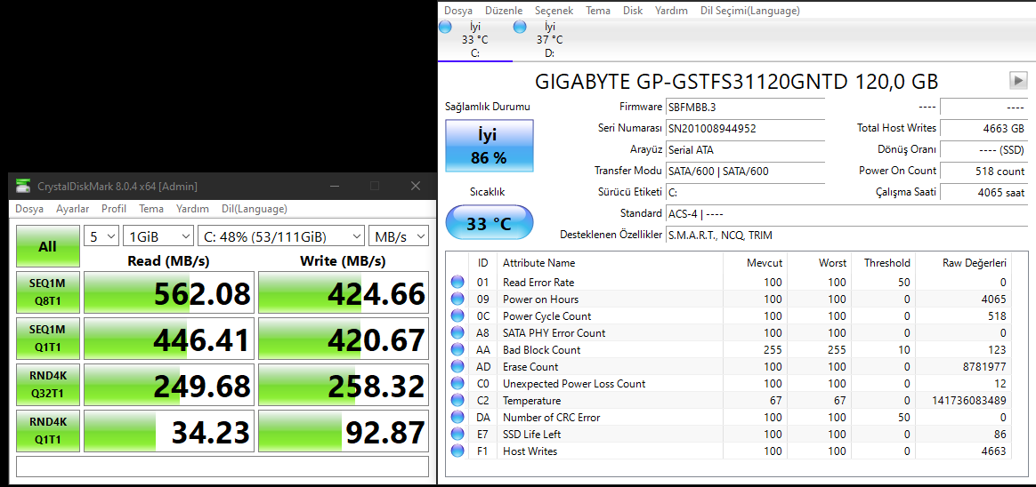Click the serial number field SN201008944952
Image resolution: width=1036 pixels, height=487 pixels.
745,128
